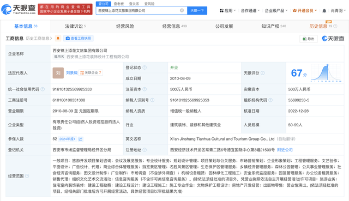Click help icon beside 历史信息 tab

pos(335,26)
